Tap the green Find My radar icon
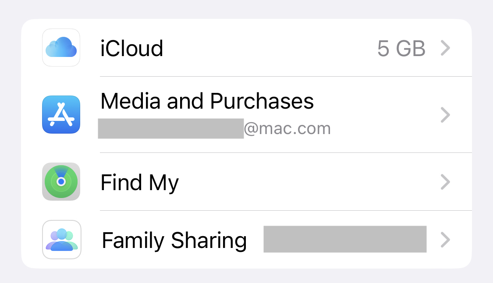 61,181
